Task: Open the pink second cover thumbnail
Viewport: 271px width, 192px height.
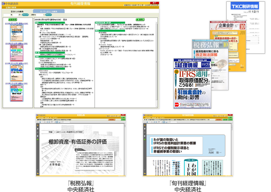Action: 17,53
